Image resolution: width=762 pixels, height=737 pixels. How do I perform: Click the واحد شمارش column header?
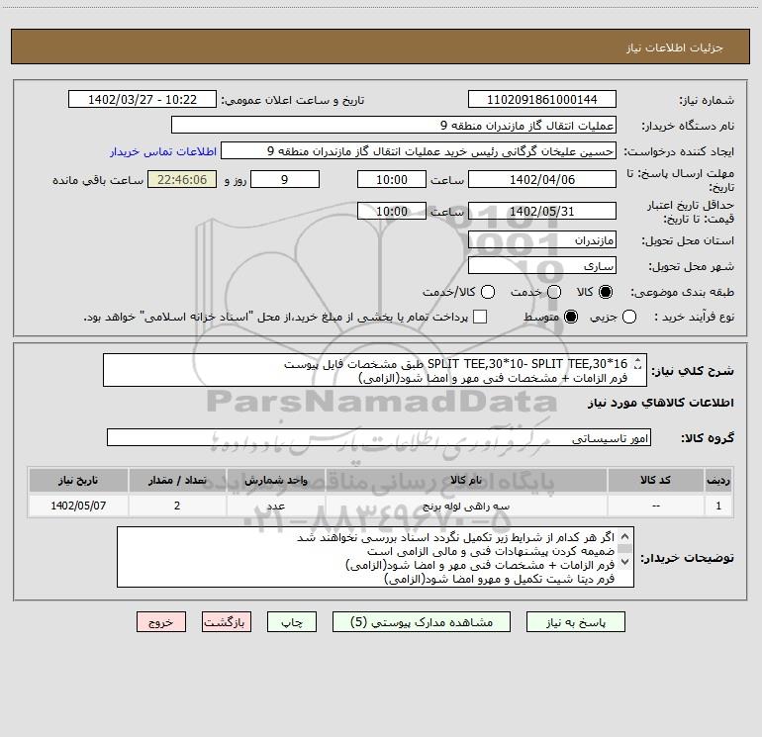(x=275, y=480)
